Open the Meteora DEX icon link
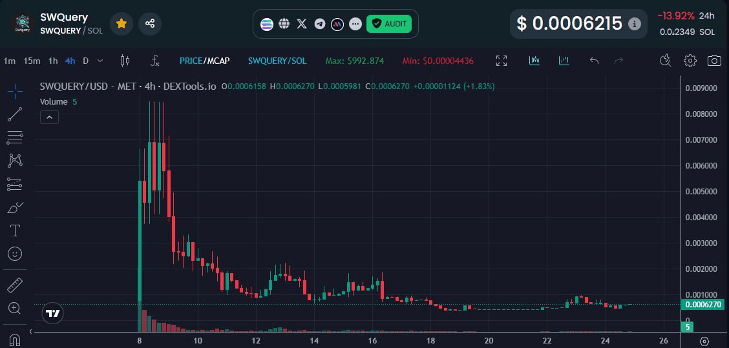Screen dimensions: 729x348 pos(337,24)
